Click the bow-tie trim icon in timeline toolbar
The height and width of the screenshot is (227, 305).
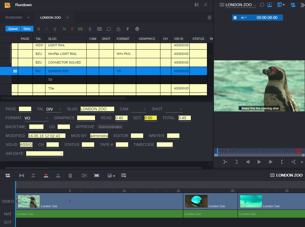[x=22, y=175]
